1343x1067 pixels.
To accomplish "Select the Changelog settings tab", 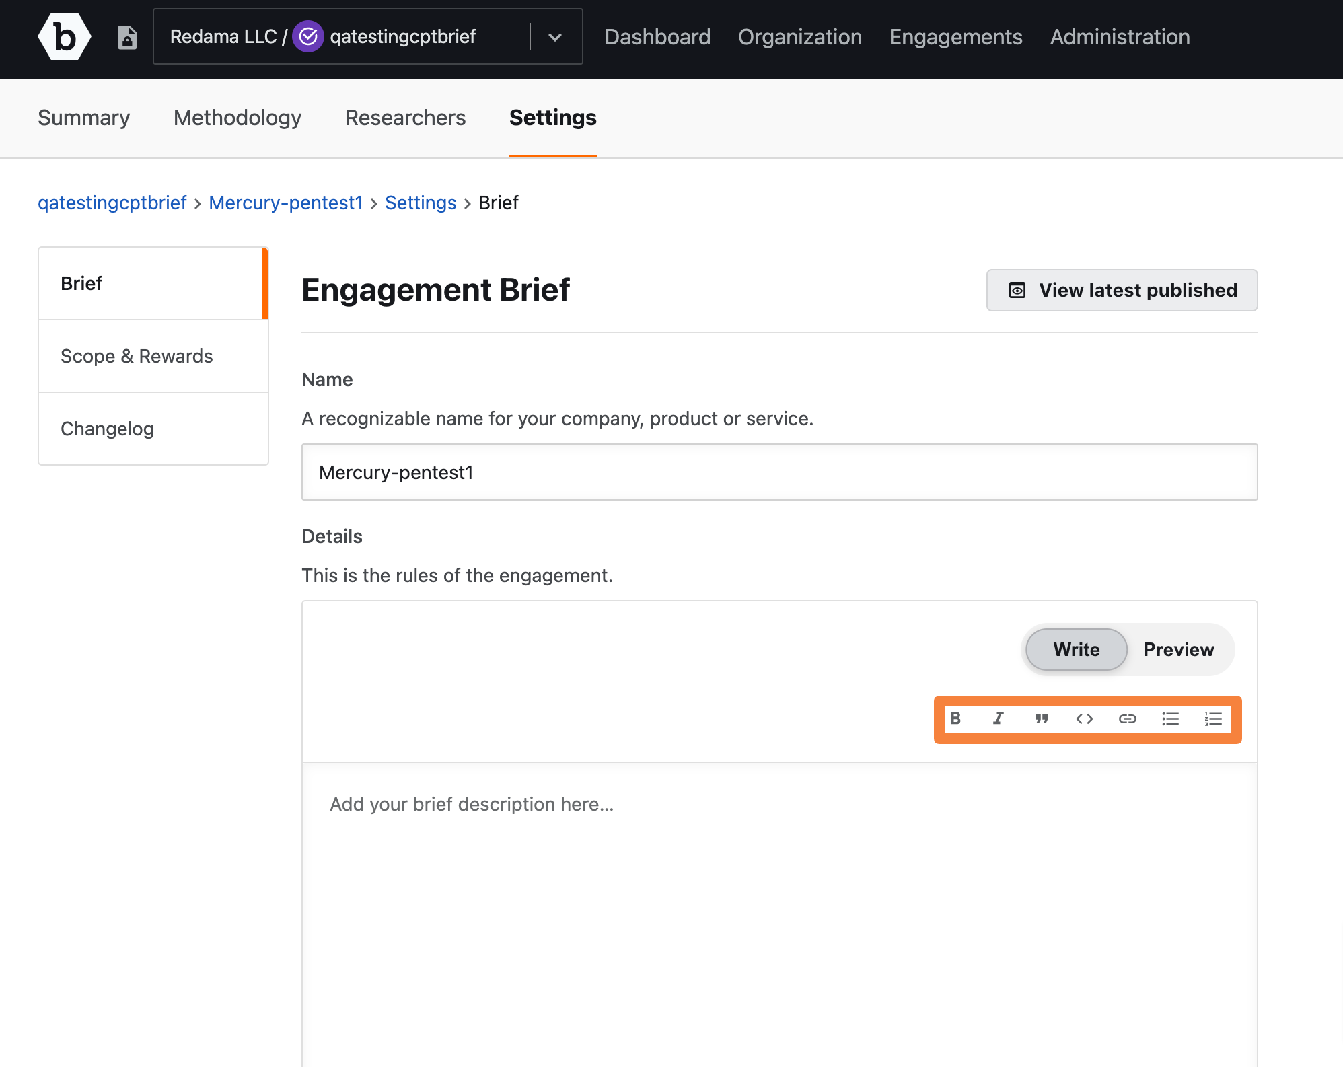I will click(107, 427).
